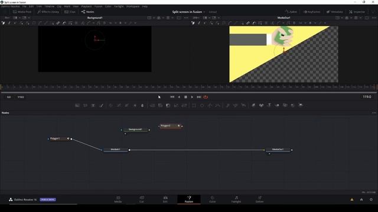The image size is (378, 212).
Task: Add a Text 3D node from toolbar
Action: pyautogui.click(x=269, y=105)
